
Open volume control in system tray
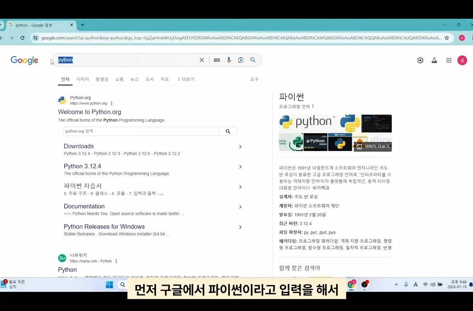(432, 284)
